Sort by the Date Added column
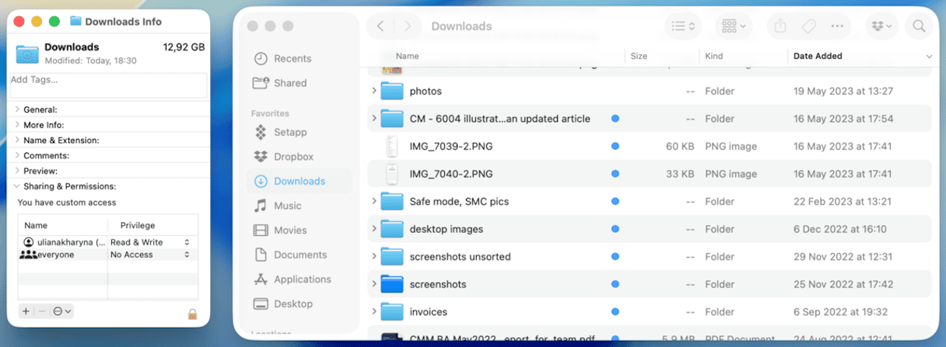946x347 pixels. pos(817,56)
